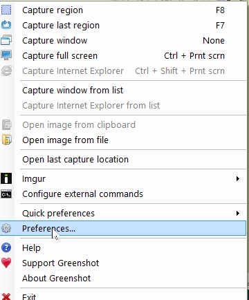Open last capture location
Viewport: 249px width, 300px height.
tap(123, 160)
